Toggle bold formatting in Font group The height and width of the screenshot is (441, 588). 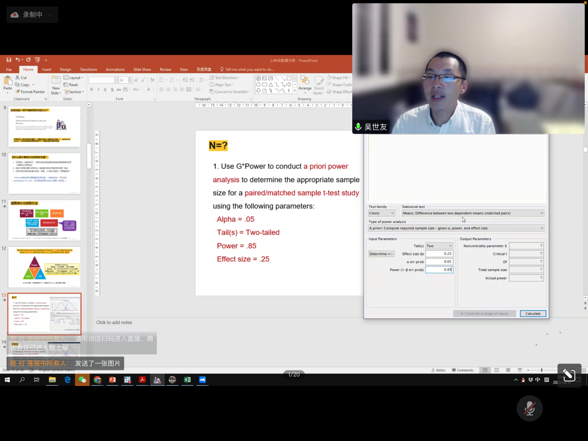tap(91, 90)
